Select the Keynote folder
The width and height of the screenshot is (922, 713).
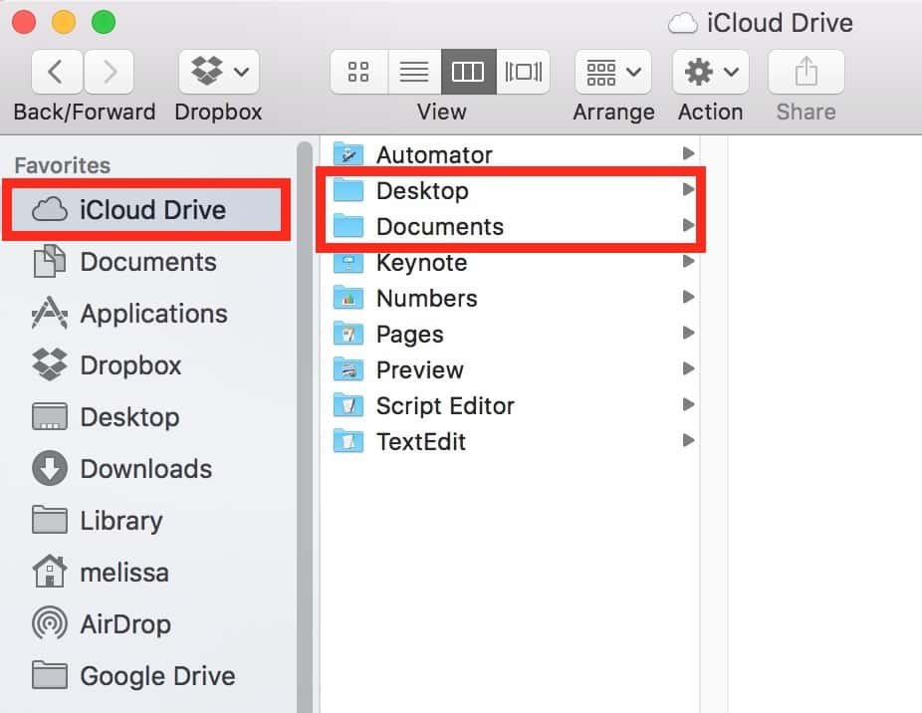coord(421,263)
